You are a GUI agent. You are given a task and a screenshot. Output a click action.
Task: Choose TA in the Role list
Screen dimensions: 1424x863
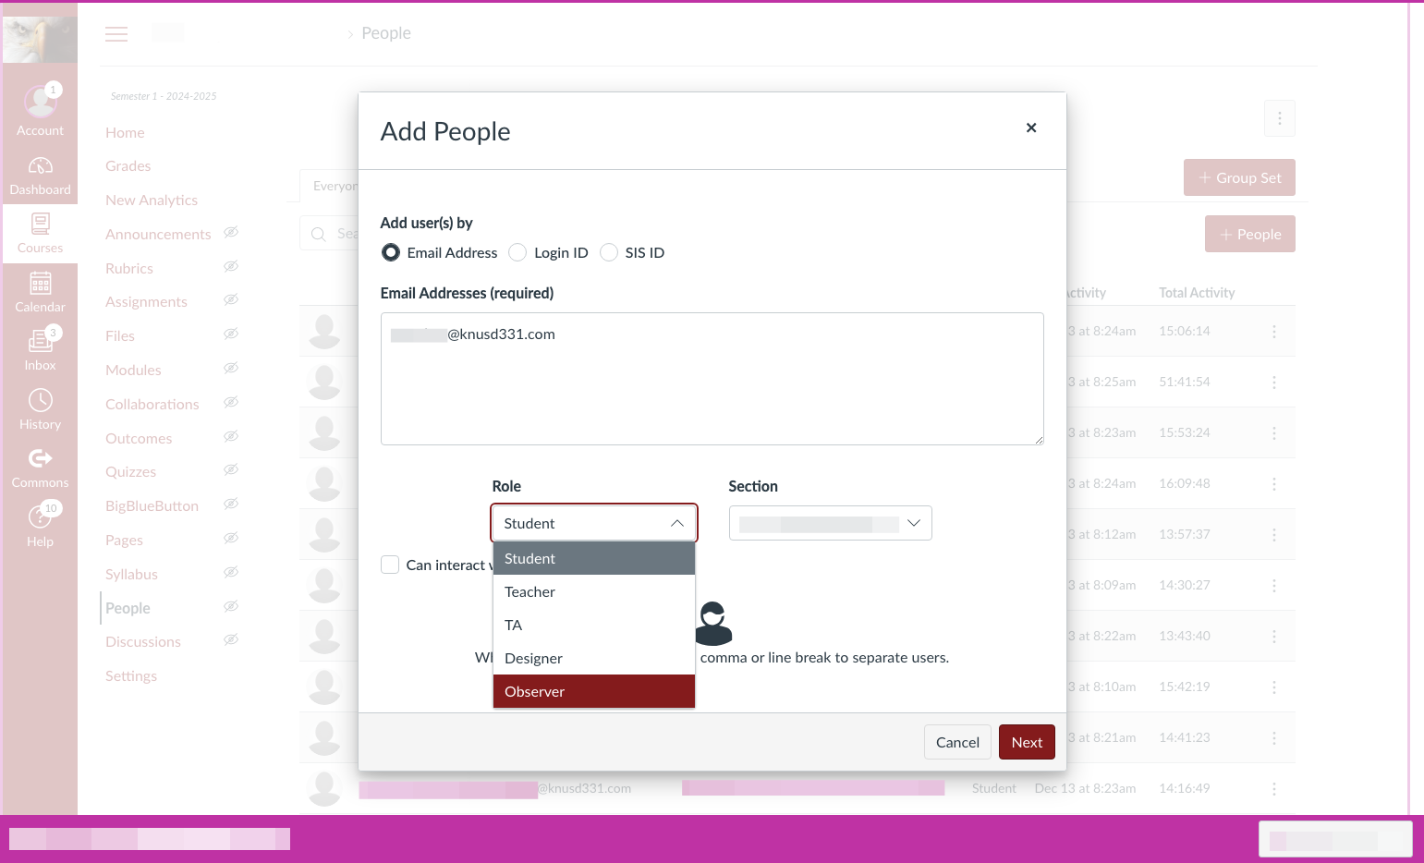593,625
